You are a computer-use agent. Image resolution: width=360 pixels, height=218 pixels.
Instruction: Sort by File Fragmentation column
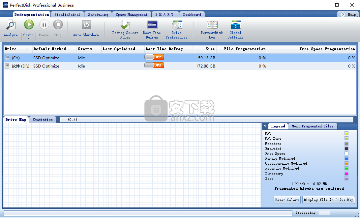(242, 49)
